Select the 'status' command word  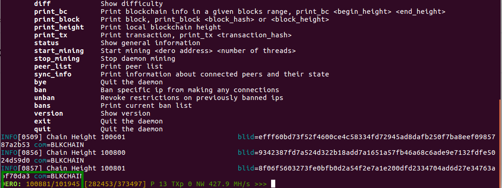coord(47,43)
